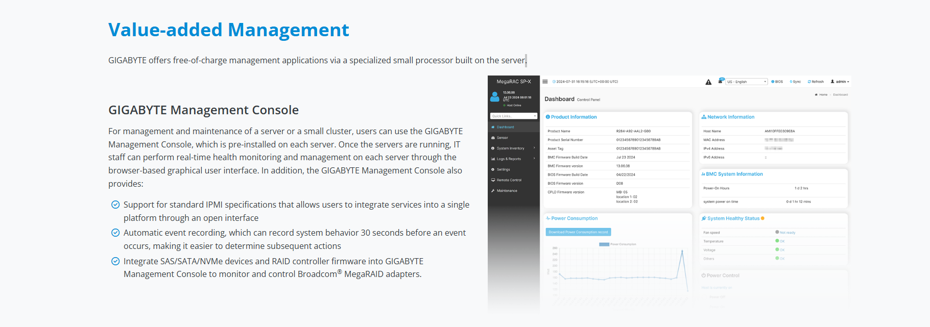Open the Sensor menu item

(x=503, y=138)
